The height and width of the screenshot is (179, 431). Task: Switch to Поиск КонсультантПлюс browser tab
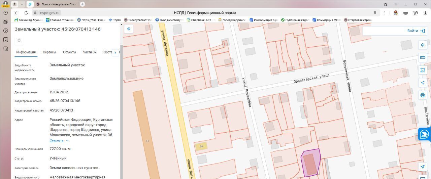pyautogui.click(x=56, y=4)
